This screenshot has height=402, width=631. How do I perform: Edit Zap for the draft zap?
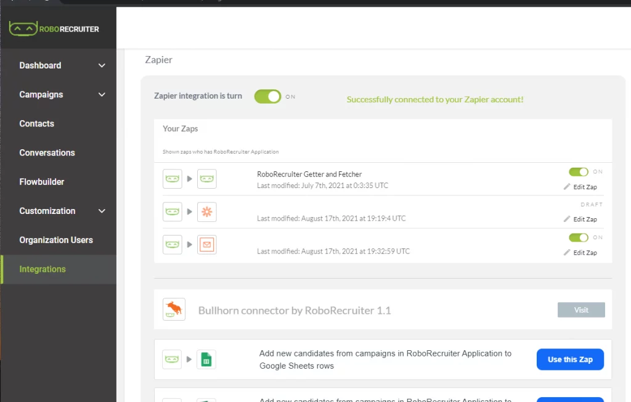585,219
